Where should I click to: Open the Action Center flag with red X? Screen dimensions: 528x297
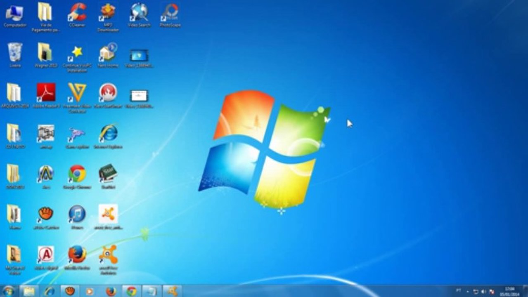click(x=491, y=291)
